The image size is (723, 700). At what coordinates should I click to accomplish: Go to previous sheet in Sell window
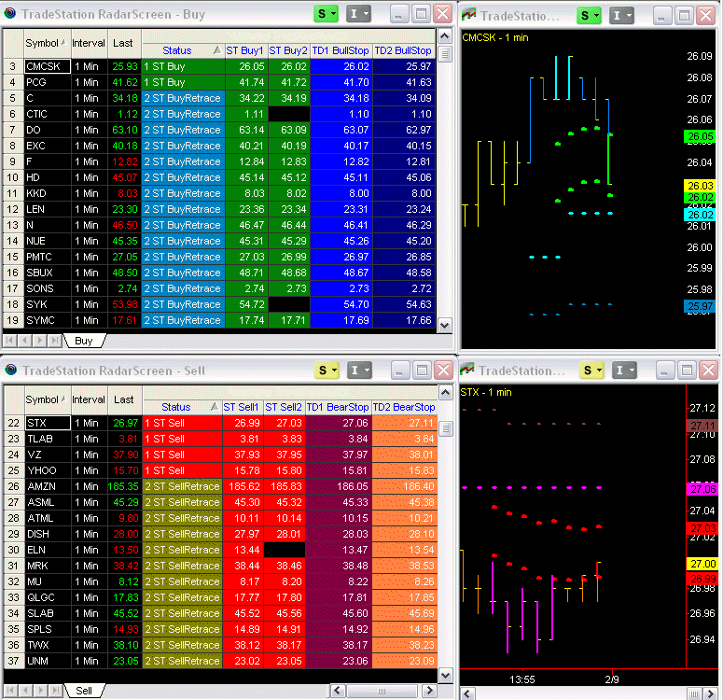[x=24, y=691]
